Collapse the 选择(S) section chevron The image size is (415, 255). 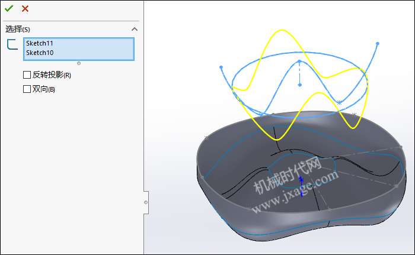coord(135,29)
